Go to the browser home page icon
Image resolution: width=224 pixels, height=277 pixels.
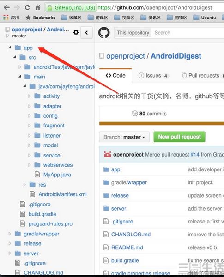38,7
